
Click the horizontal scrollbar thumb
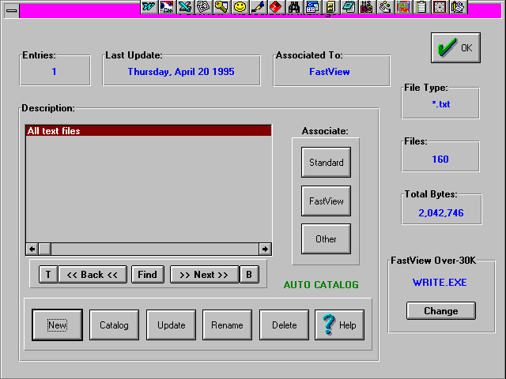click(44, 249)
